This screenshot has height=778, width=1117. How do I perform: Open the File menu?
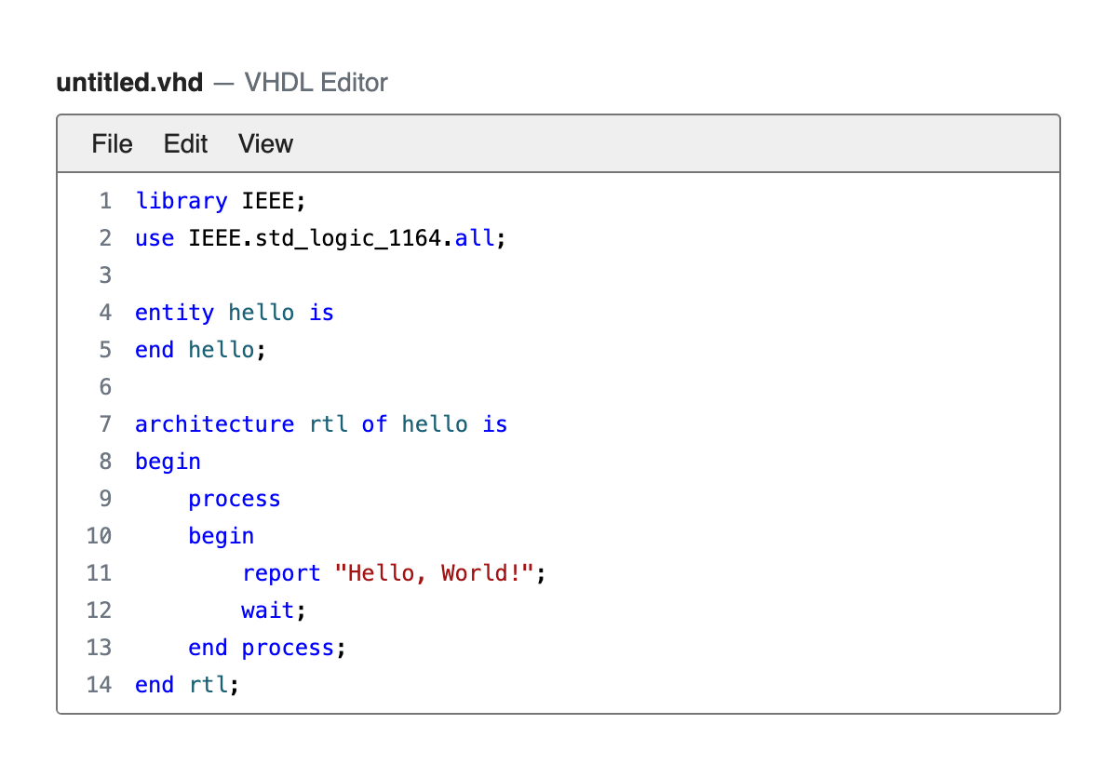[112, 144]
